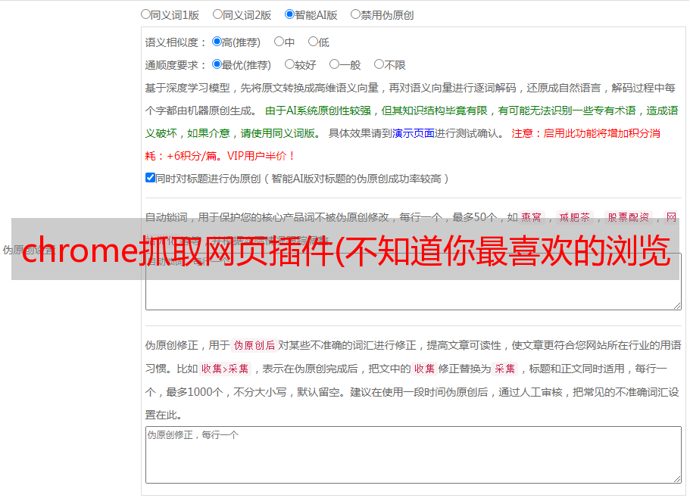This screenshot has height=498, width=690.
Task: Grab the 自动锁词 textarea resize handle
Action: point(677,306)
